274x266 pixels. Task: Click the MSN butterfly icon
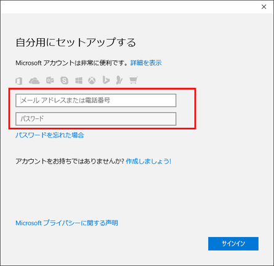[119, 80]
